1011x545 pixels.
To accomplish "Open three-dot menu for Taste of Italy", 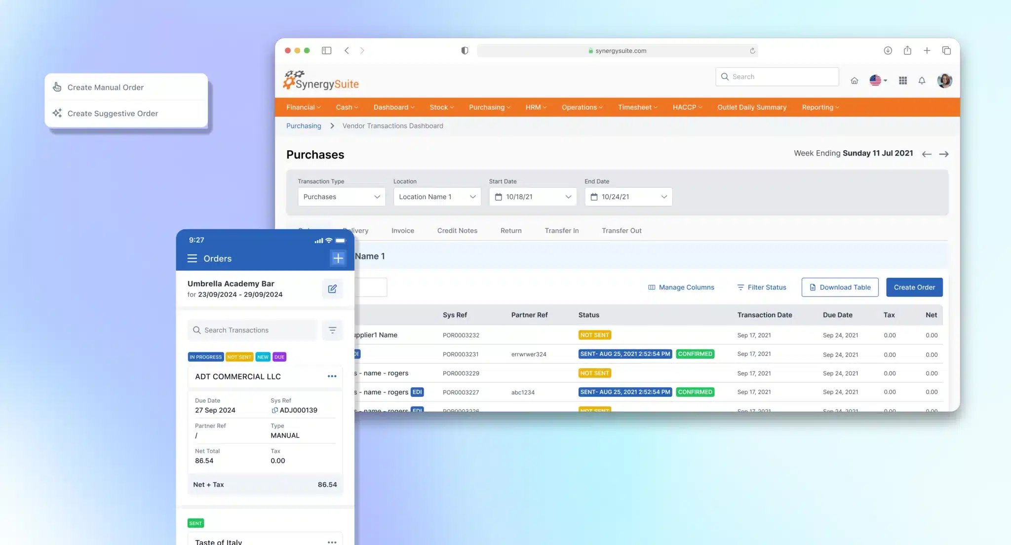I will pyautogui.click(x=332, y=542).
